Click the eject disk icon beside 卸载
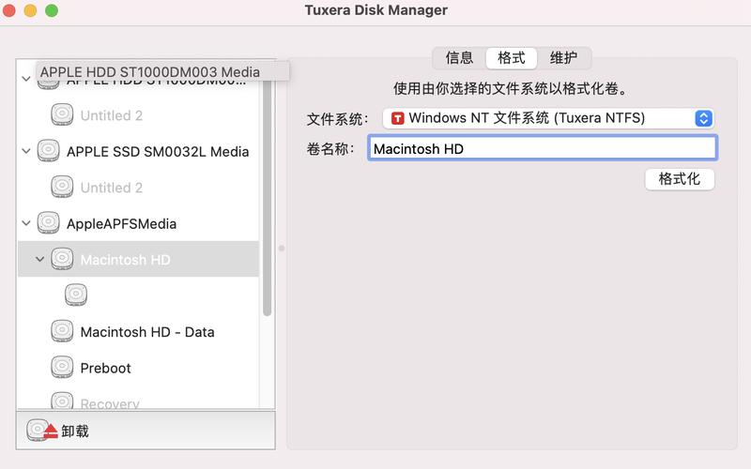The height and width of the screenshot is (469, 751). click(x=41, y=430)
